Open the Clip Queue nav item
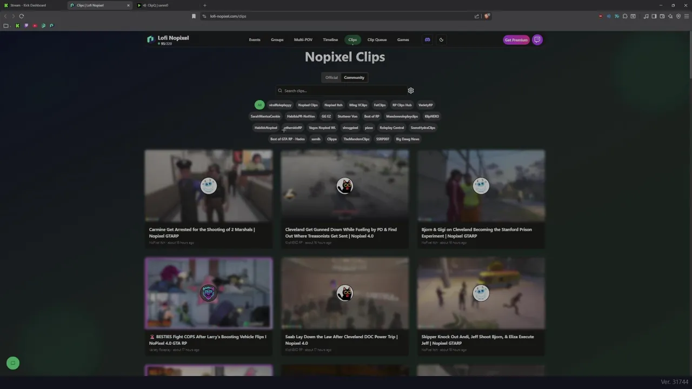 (x=377, y=39)
